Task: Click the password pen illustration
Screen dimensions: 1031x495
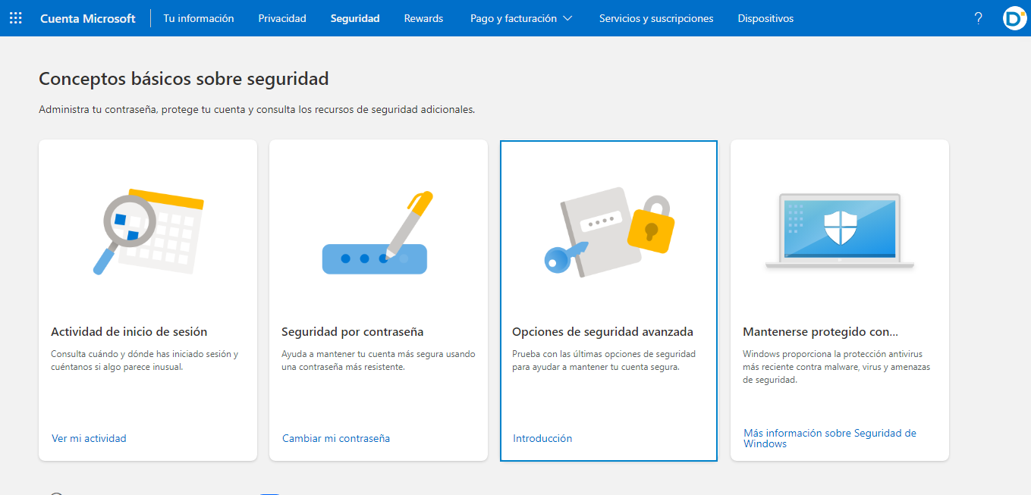Action: point(378,233)
